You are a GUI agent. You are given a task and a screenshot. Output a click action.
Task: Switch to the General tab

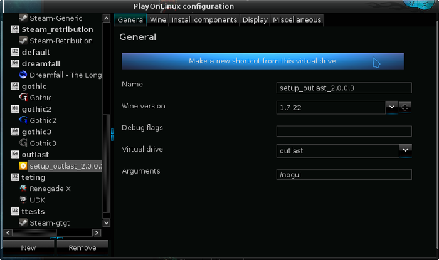click(130, 20)
